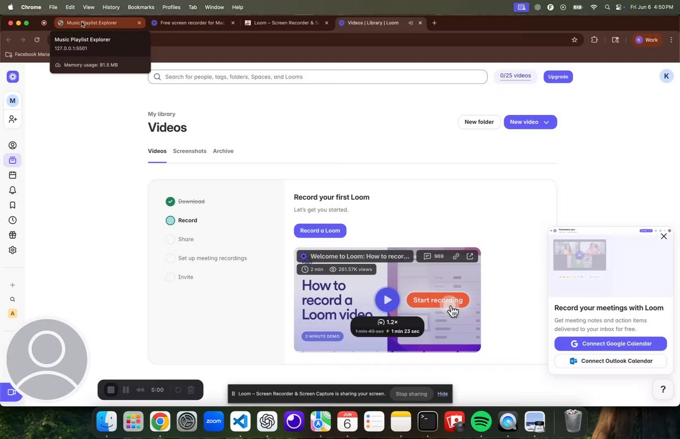This screenshot has height=439, width=680.
Task: Click the 0/25 videos counter
Action: point(515,76)
